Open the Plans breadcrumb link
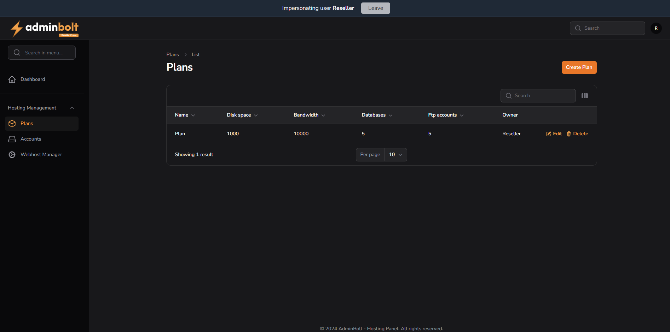670x332 pixels. coord(172,54)
